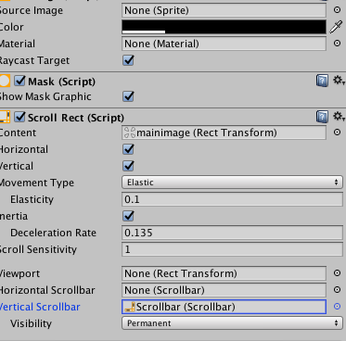
Task: Open Movement Type dropdown showing Elastic
Action: click(x=232, y=183)
